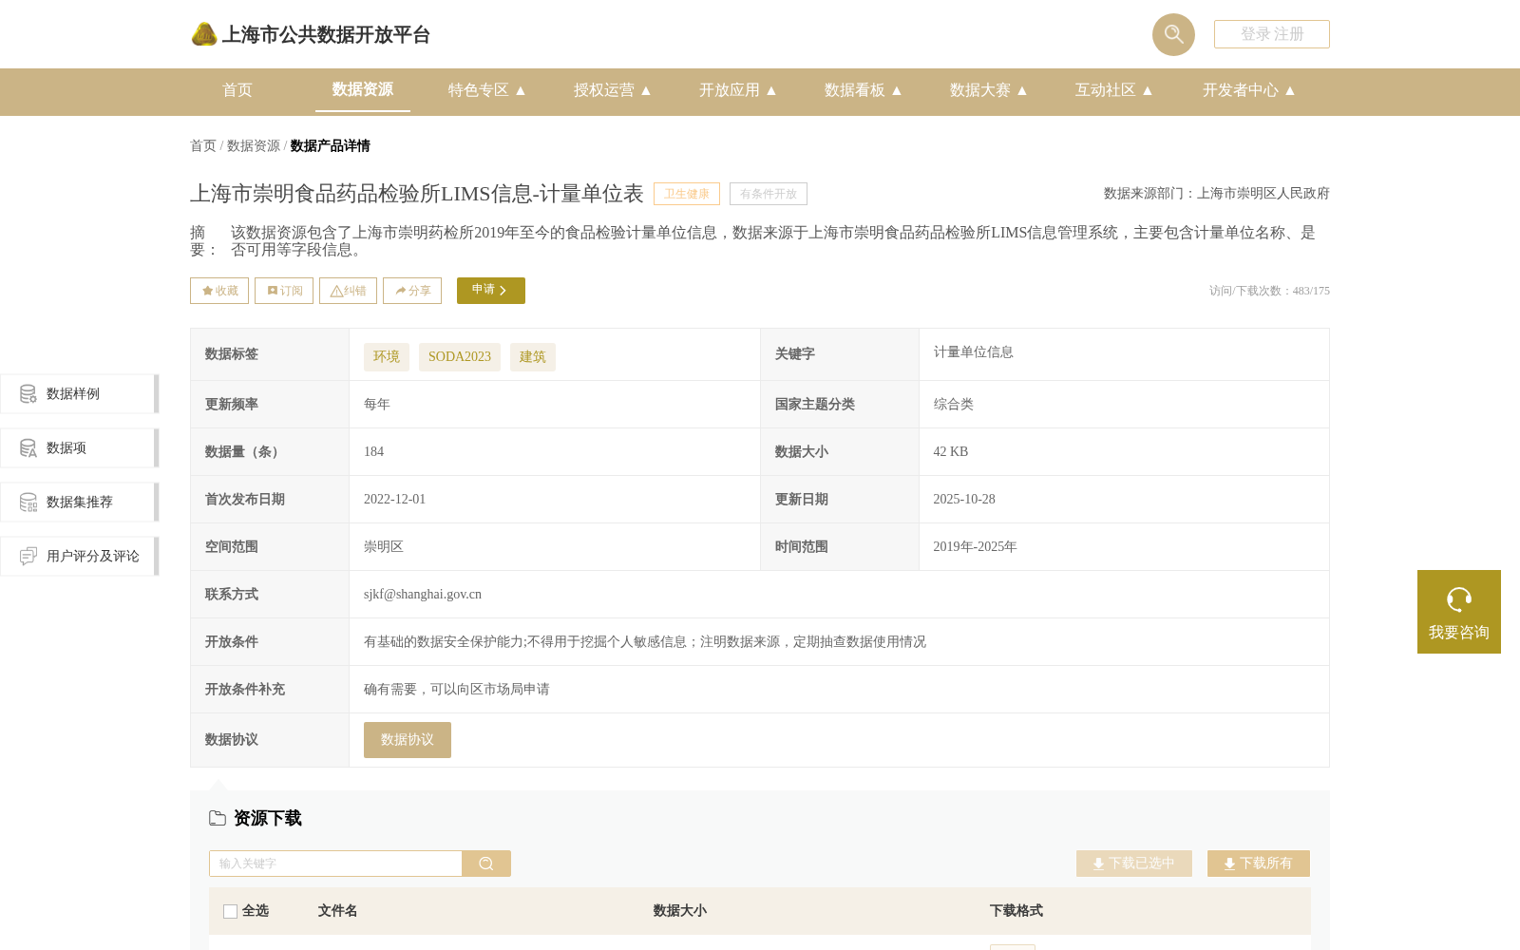Open 用户评分及评论 in side panel
Viewport: 1520px width, 950px height.
click(79, 556)
